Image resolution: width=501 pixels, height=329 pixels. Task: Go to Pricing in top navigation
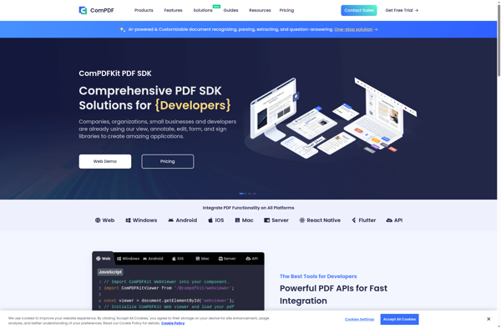pos(286,10)
